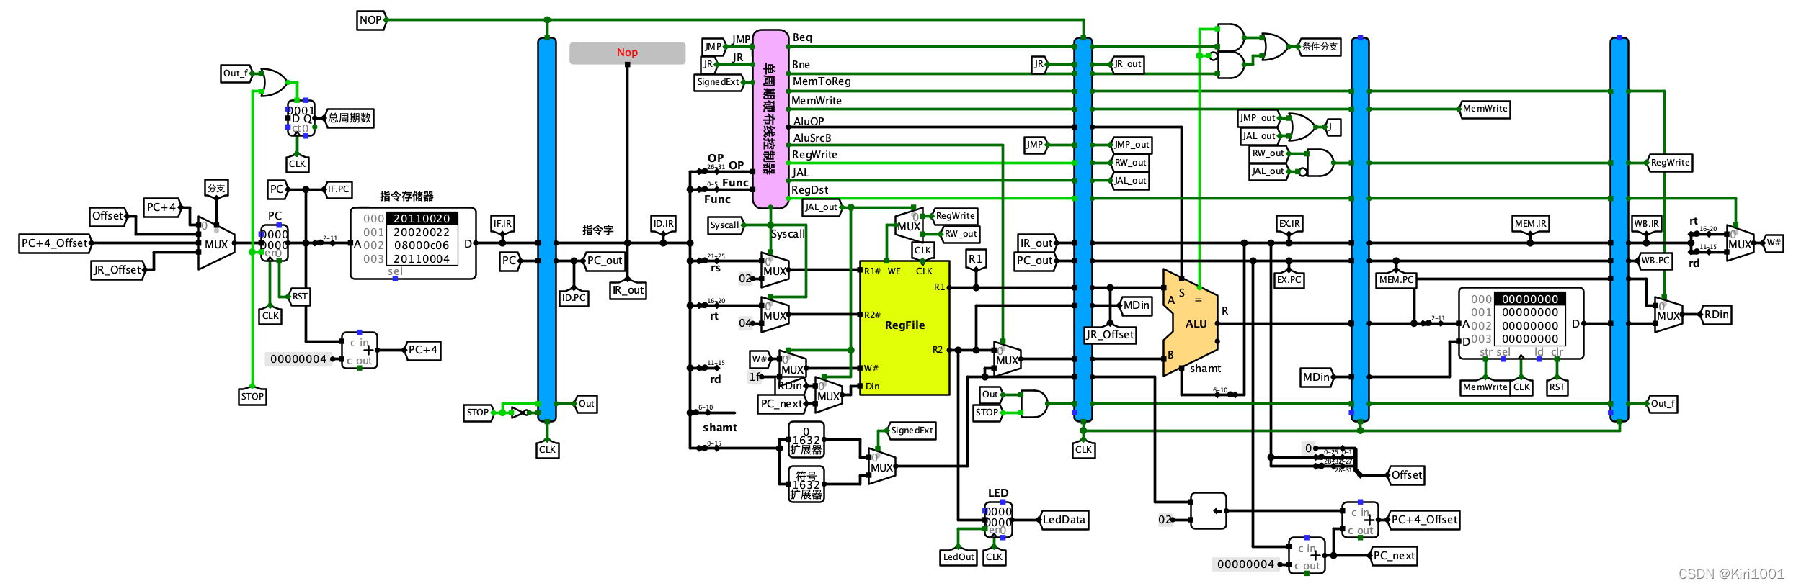
Task: Select the rt MUX feeding RegFile R2#
Action: (x=775, y=315)
